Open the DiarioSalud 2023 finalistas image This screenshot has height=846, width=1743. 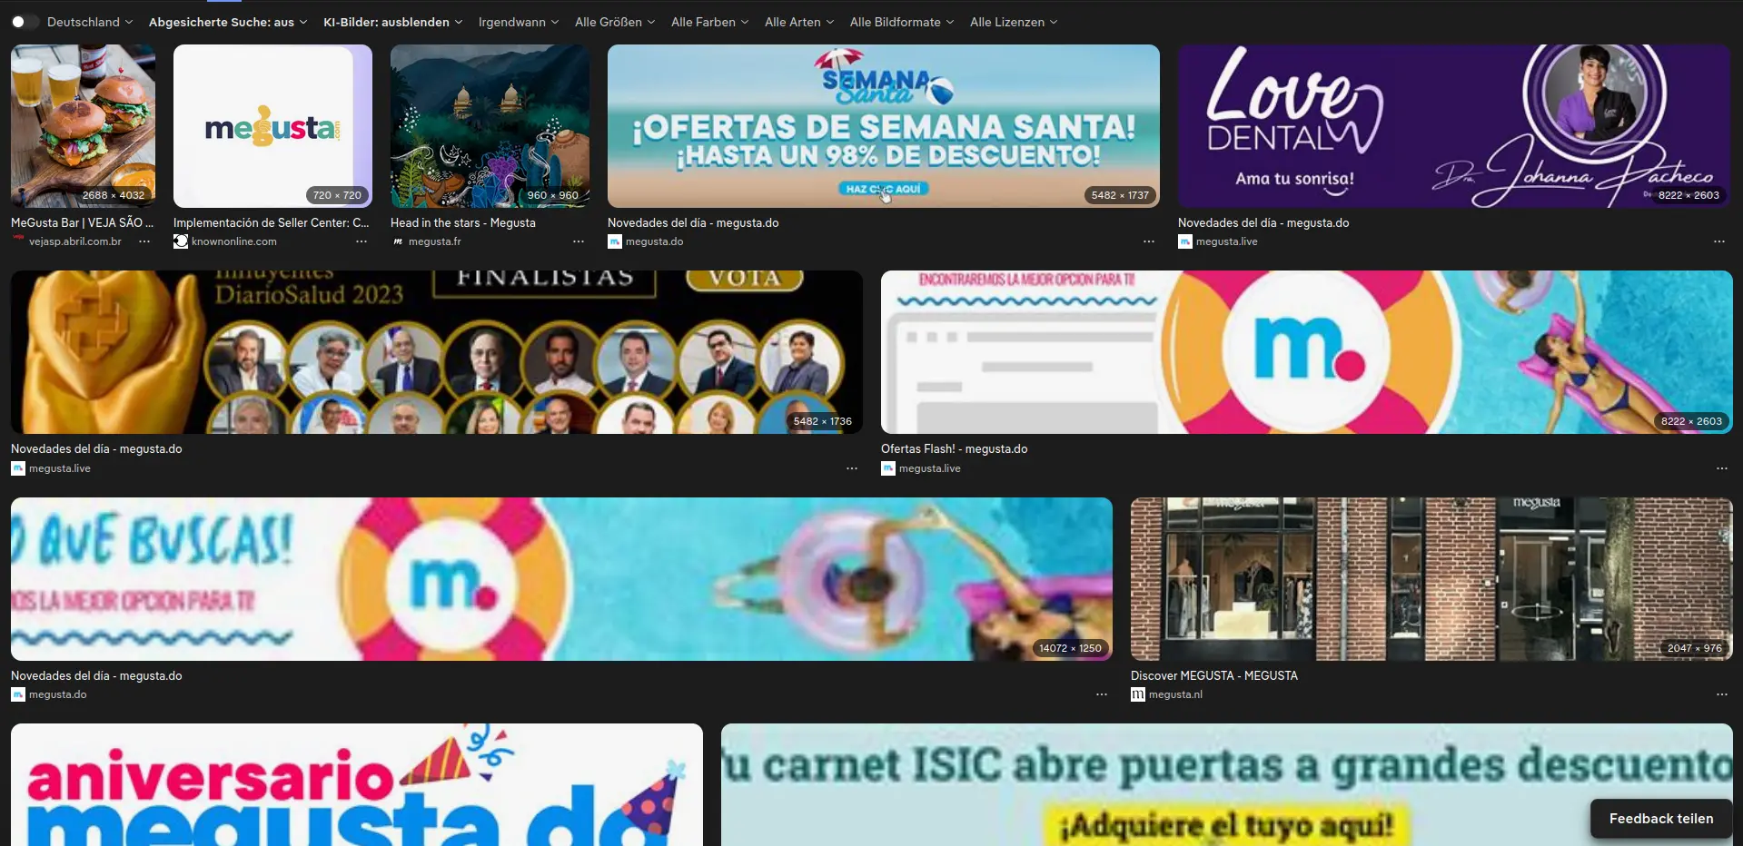[436, 352]
